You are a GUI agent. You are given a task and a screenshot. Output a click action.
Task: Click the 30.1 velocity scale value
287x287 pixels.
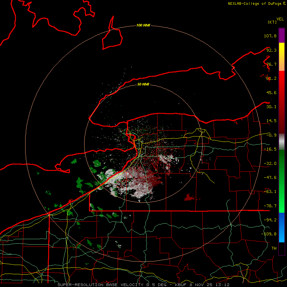[271, 107]
